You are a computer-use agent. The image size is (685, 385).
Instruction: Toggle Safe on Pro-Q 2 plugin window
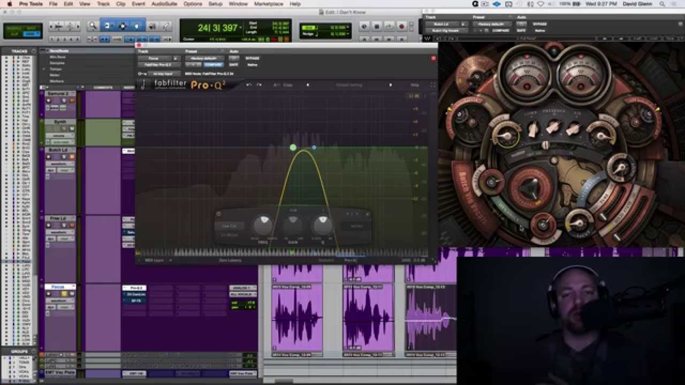point(234,65)
